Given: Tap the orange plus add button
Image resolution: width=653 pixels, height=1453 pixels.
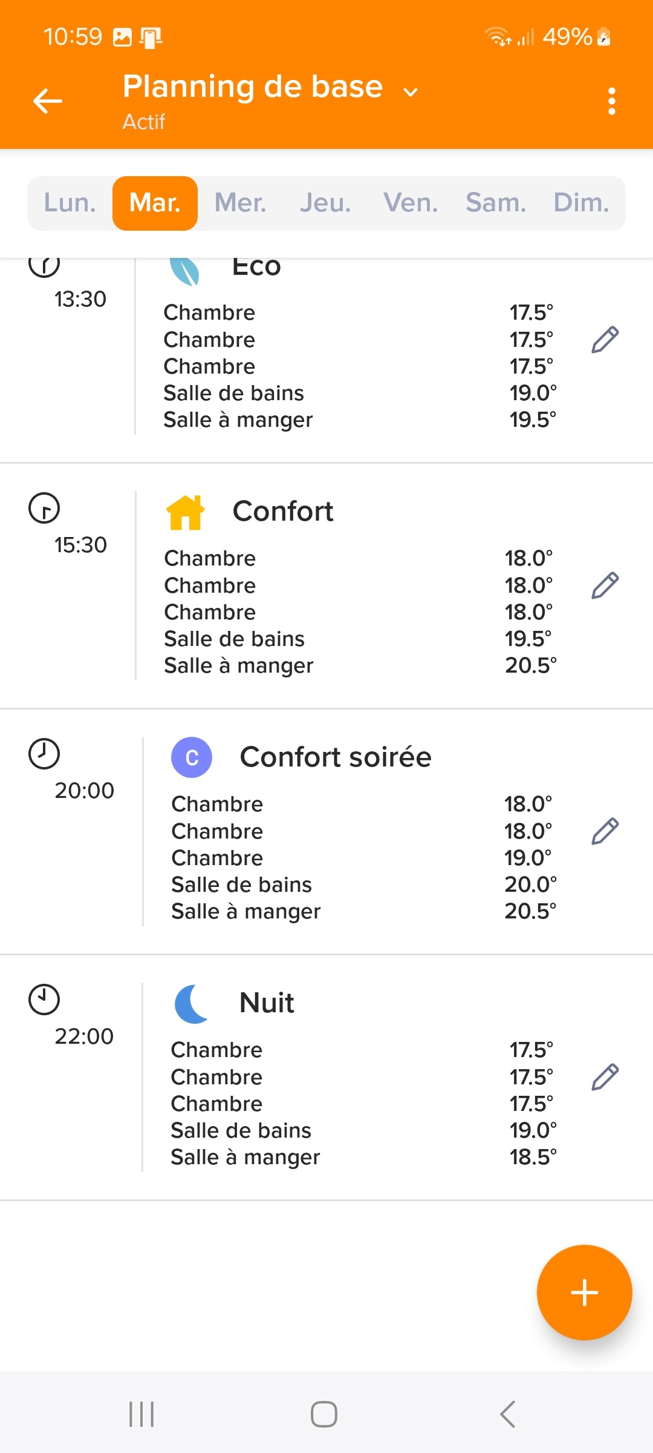Looking at the screenshot, I should [584, 1293].
